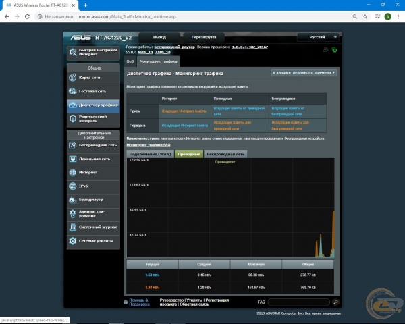Click the Firewall (Брандмауэр) flame icon
Screen dimensions: 405x324
pyautogui.click(x=73, y=200)
